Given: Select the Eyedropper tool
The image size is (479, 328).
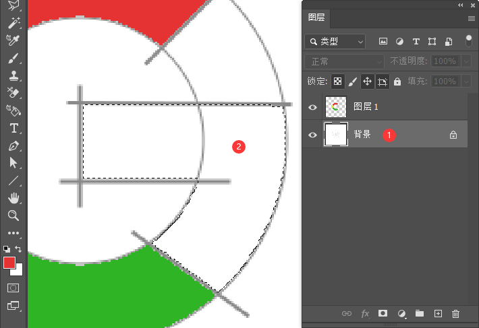Looking at the screenshot, I should click(13, 40).
